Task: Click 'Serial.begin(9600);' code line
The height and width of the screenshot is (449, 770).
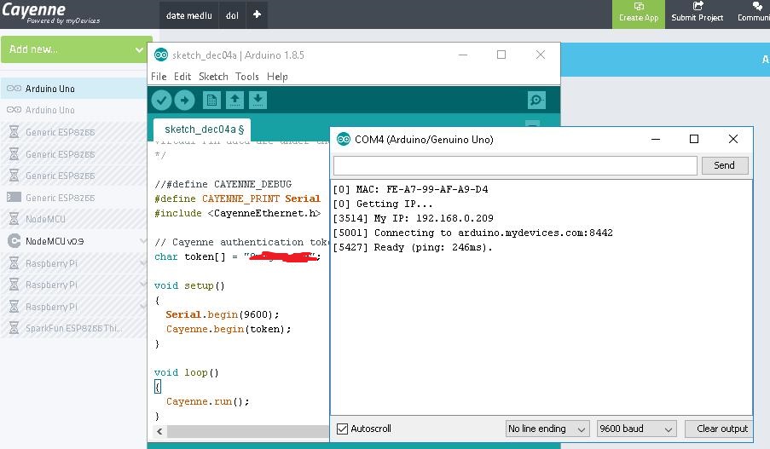Action: (223, 314)
